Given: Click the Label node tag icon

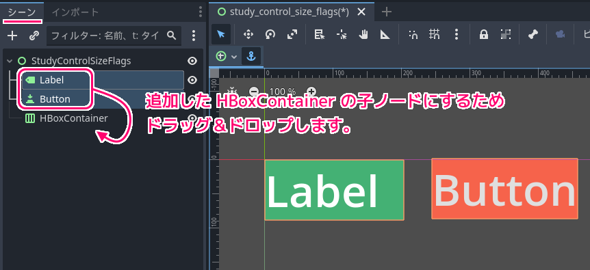Looking at the screenshot, I should coord(30,80).
